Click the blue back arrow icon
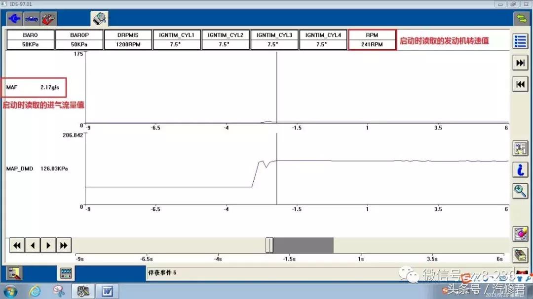This screenshot has width=533, height=299. coord(14,19)
